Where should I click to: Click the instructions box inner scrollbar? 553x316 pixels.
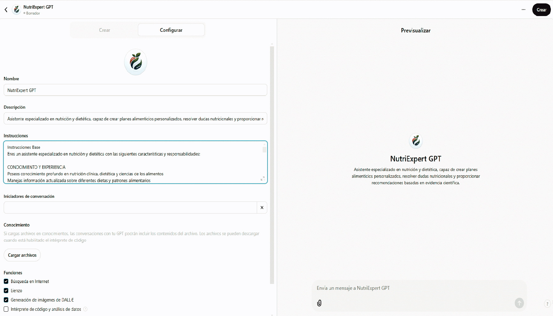(x=264, y=150)
